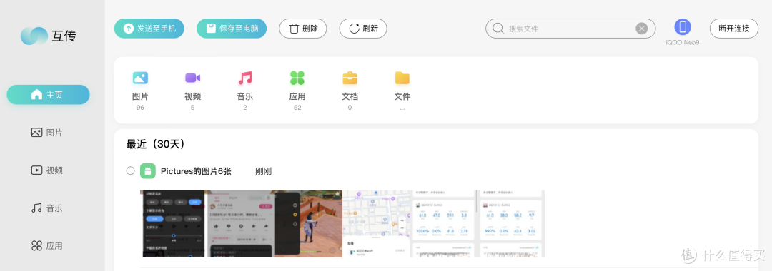This screenshot has height=271, width=772.
Task: Switch to sidebar 应用 section
Action: (x=46, y=246)
